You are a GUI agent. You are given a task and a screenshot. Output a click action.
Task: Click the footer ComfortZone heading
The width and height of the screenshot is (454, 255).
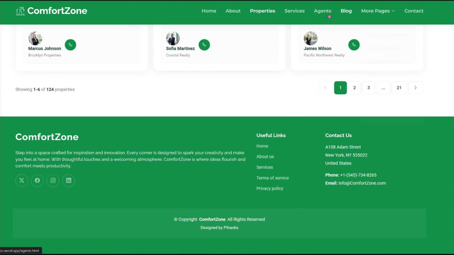click(47, 137)
